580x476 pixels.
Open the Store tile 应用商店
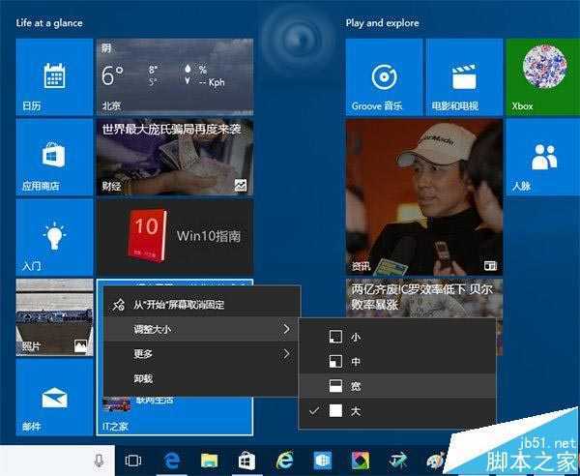click(x=54, y=157)
